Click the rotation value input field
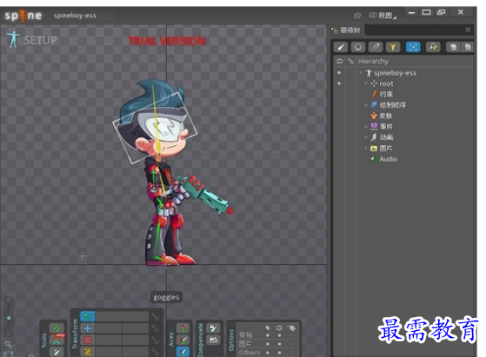This screenshot has height=357, width=486. coord(122,316)
